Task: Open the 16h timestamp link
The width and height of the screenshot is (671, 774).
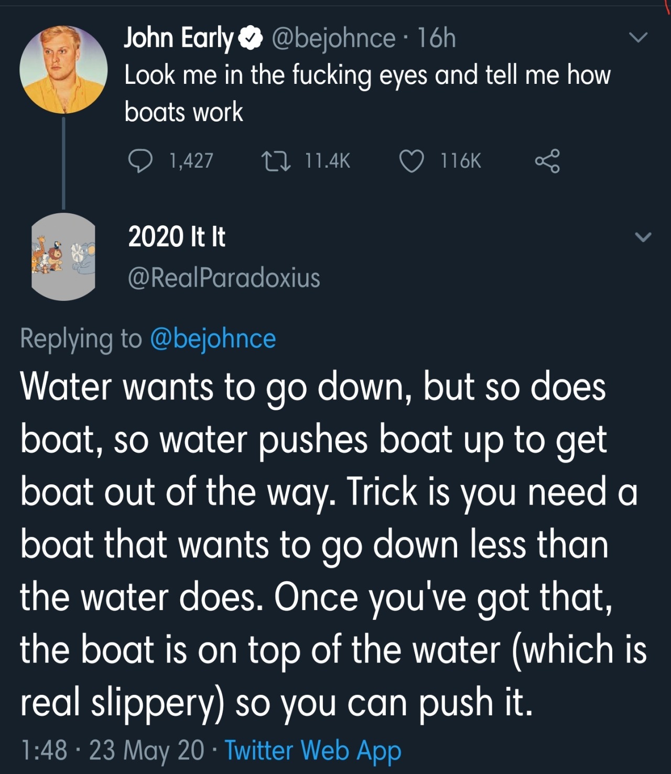Action: click(x=437, y=38)
